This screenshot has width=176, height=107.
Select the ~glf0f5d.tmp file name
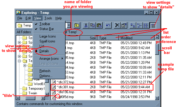pyautogui.click(x=65, y=97)
